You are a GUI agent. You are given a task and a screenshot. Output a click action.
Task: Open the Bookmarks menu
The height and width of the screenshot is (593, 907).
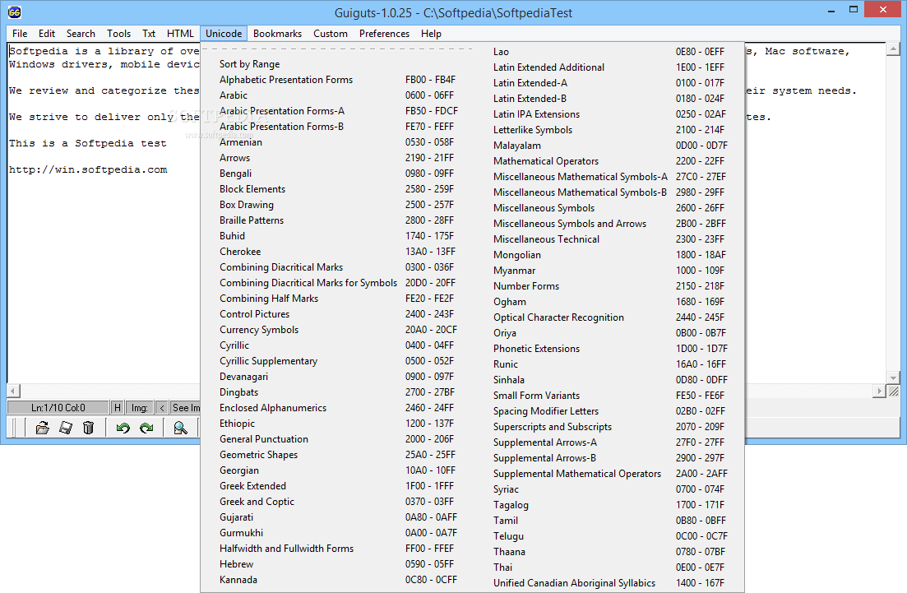coord(278,34)
